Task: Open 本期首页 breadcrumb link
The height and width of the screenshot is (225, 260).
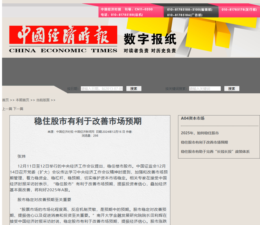Action: tap(22, 100)
